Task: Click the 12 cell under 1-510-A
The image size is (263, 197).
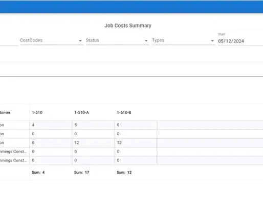Action: [93, 143]
